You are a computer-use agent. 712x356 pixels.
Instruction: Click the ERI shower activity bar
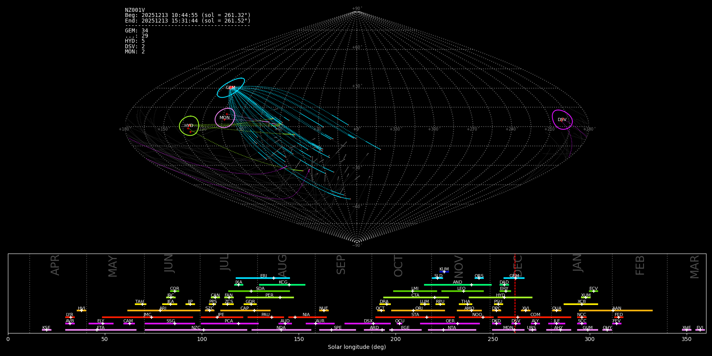[253, 278]
